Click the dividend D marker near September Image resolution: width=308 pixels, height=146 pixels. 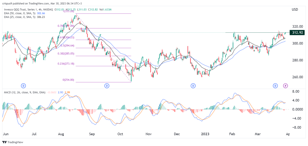point(107,85)
